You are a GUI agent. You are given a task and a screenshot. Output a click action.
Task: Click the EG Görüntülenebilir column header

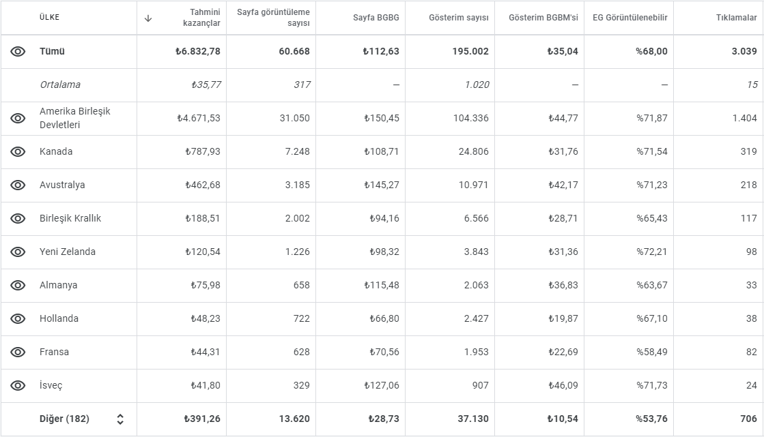(630, 18)
